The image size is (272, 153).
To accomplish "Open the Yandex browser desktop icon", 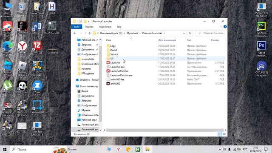I will [x=22, y=48].
